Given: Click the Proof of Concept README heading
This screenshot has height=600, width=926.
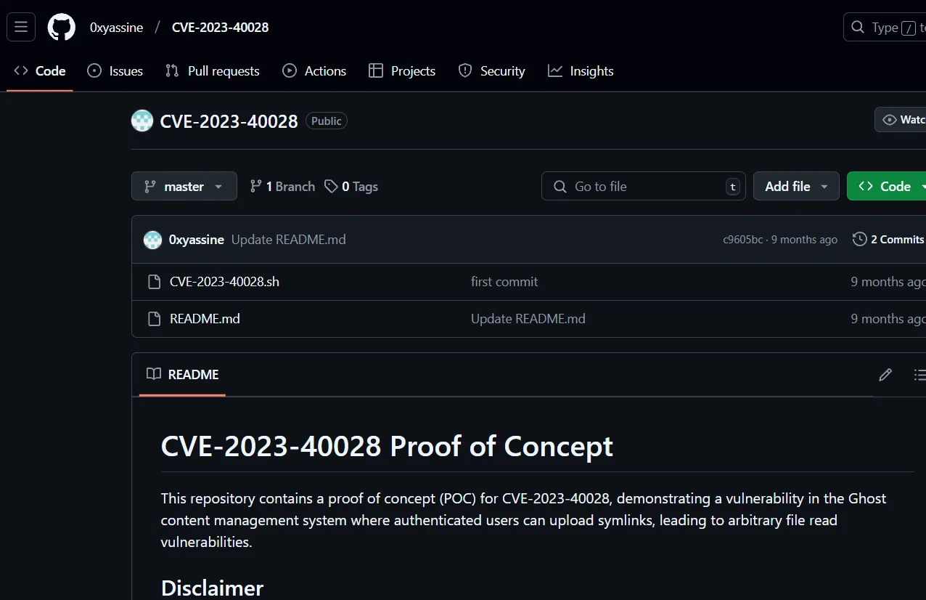Looking at the screenshot, I should [387, 447].
